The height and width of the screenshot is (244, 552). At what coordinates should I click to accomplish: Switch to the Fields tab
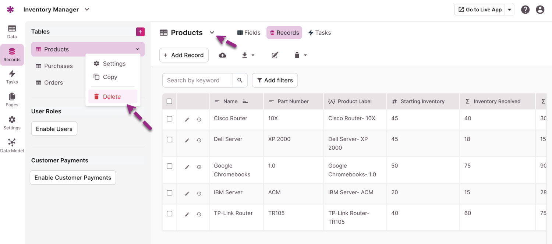(x=249, y=33)
